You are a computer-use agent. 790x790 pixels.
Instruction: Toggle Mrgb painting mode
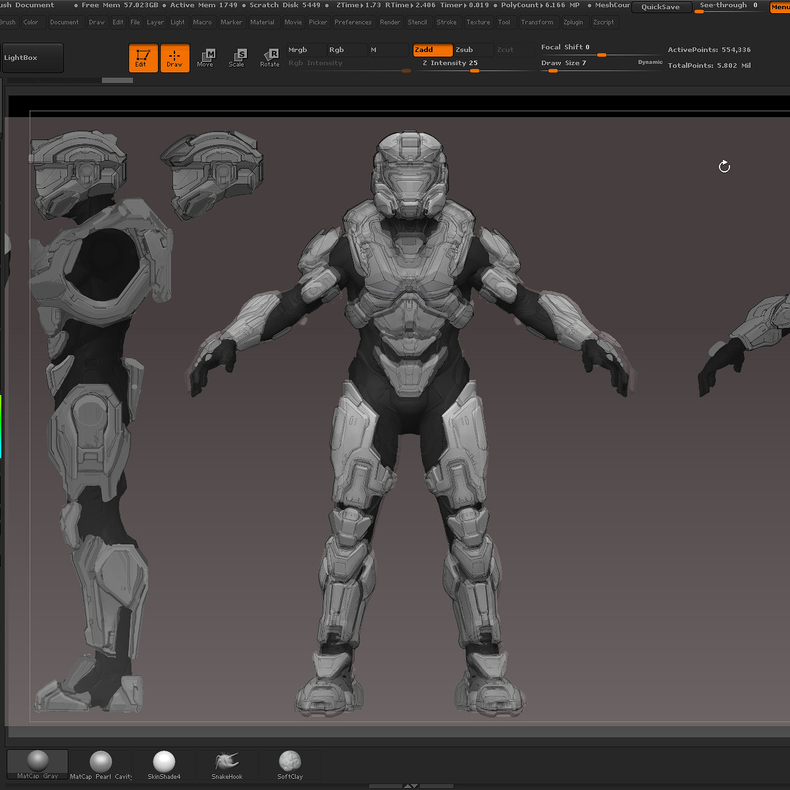coord(306,50)
